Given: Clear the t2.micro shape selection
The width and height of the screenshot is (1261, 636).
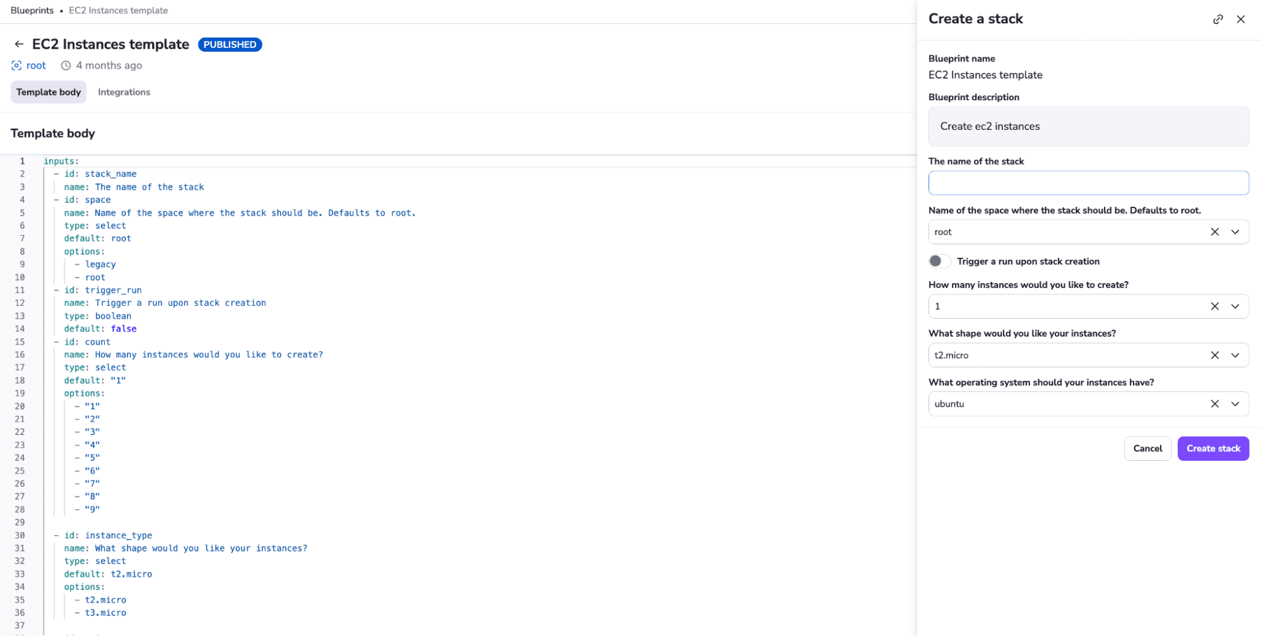Looking at the screenshot, I should click(x=1214, y=356).
